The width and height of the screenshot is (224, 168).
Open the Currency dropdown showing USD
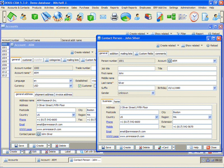click(x=71, y=86)
